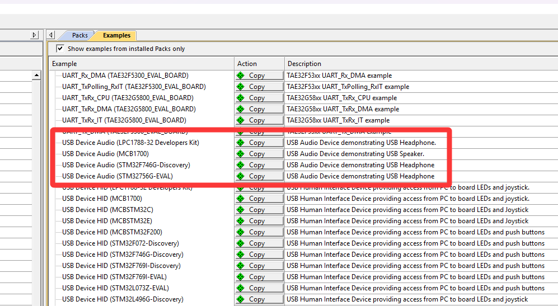Select USB Device Audio (STM32756G-EVAL) row

[118, 176]
